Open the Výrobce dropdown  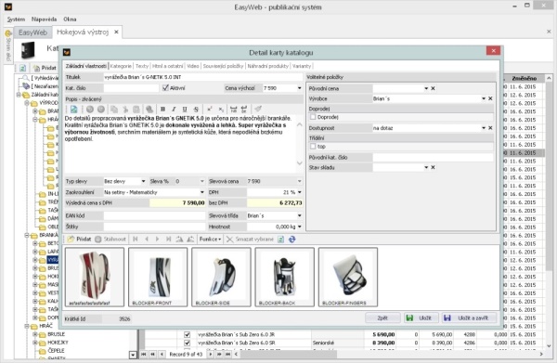tap(484, 98)
